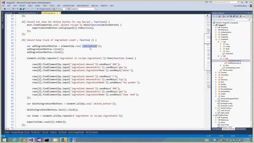Close the spec.js editor tab
The image size is (254, 143).
tap(60, 13)
